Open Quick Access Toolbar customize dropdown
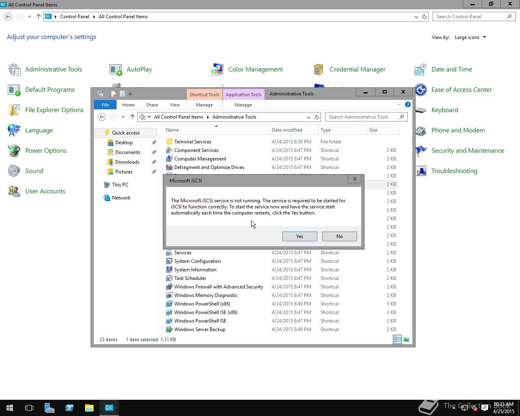Screen dimensions: 520x416 [x=130, y=94]
